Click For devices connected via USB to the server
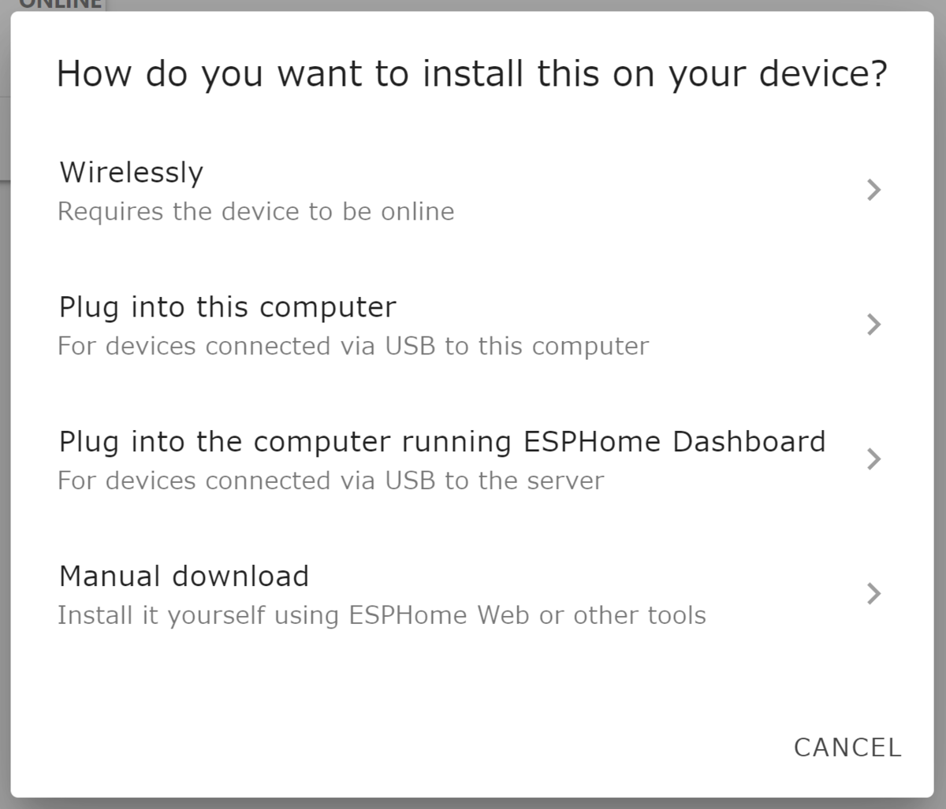 tap(330, 481)
